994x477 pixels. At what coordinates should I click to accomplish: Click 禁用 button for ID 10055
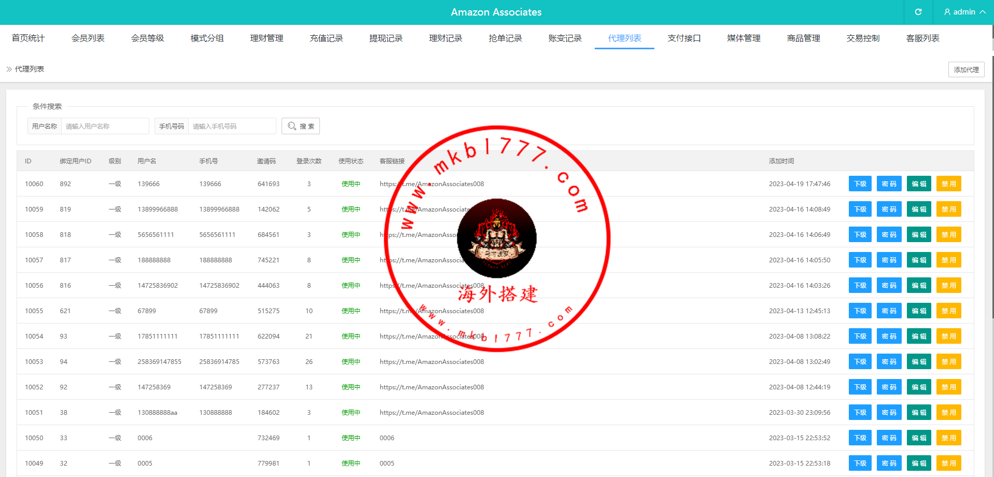click(x=949, y=311)
